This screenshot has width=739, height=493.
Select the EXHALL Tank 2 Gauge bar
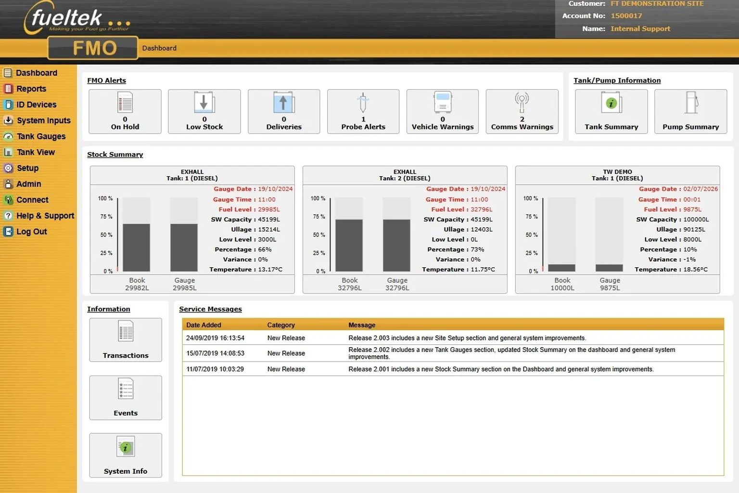396,246
